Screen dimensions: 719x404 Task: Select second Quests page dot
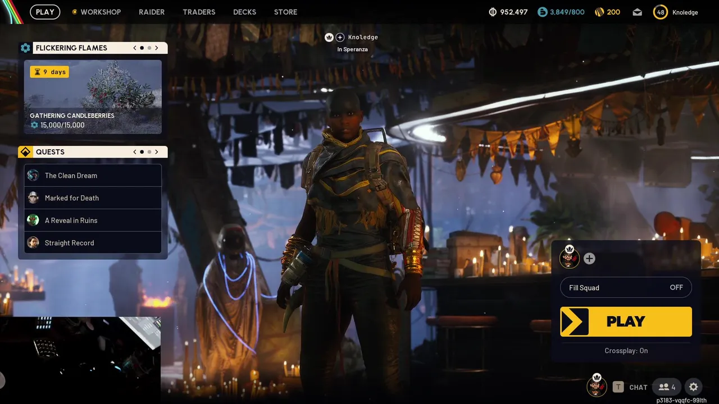click(149, 152)
